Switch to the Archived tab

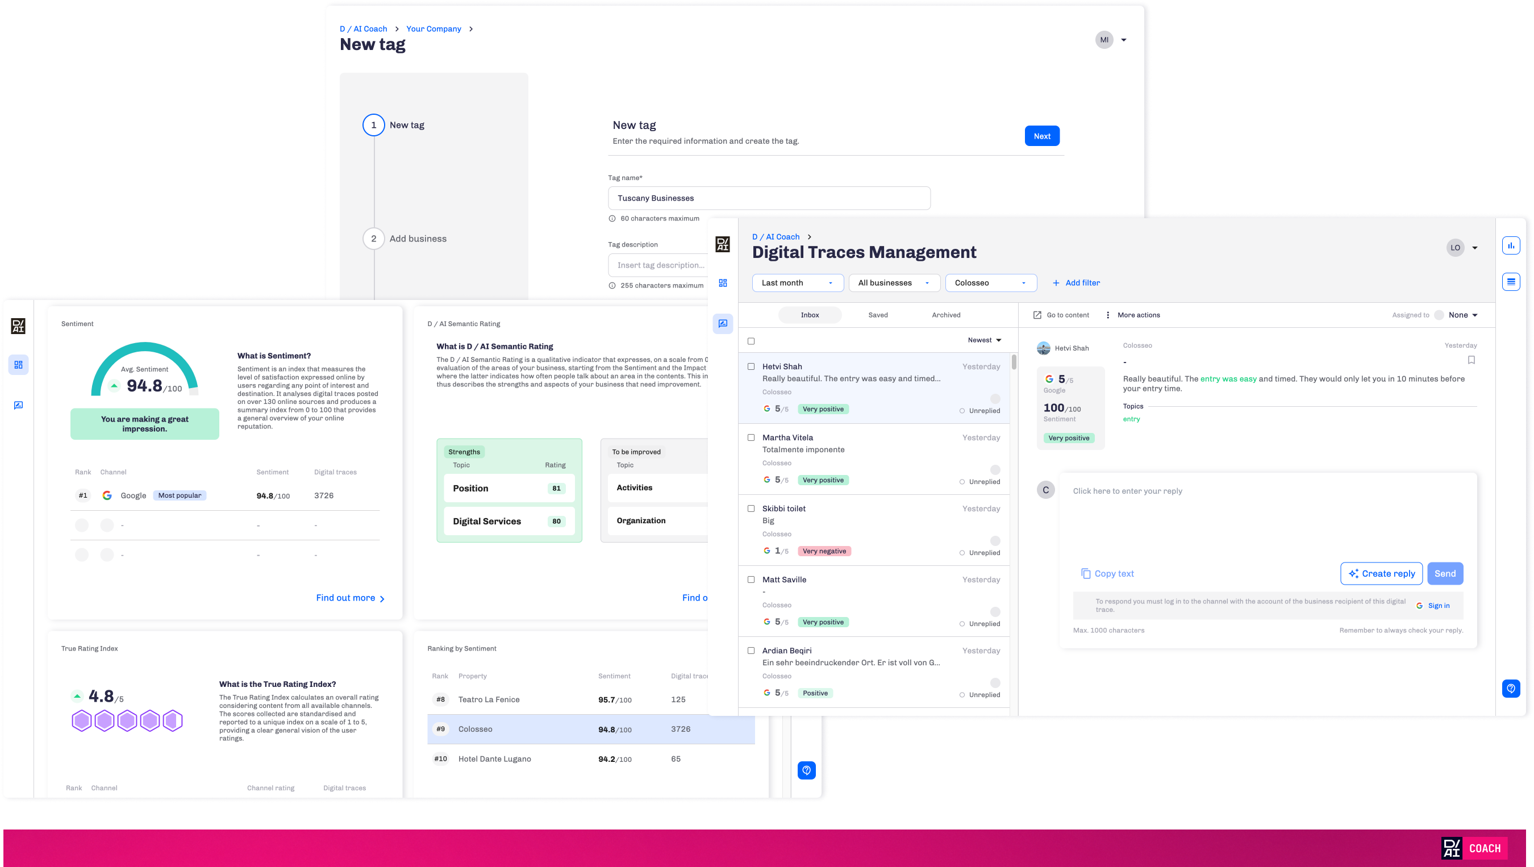pos(945,315)
